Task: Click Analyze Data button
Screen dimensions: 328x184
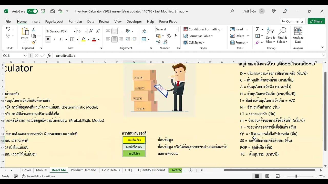Action: coord(298,36)
